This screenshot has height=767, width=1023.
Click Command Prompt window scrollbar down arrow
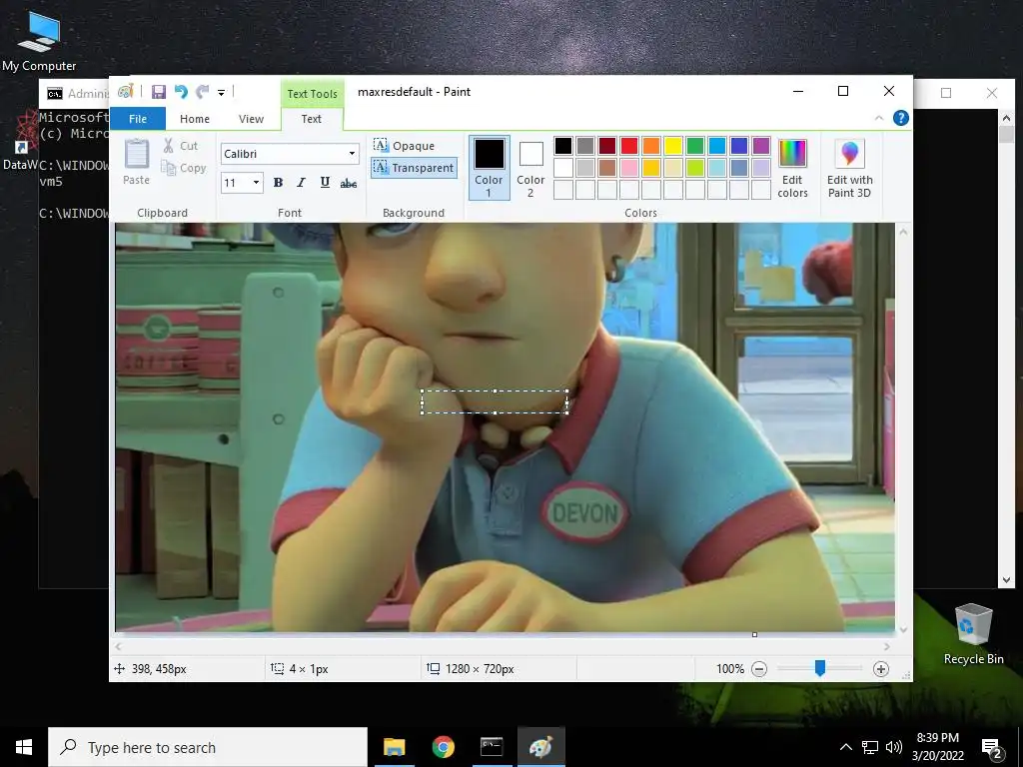tap(1006, 580)
